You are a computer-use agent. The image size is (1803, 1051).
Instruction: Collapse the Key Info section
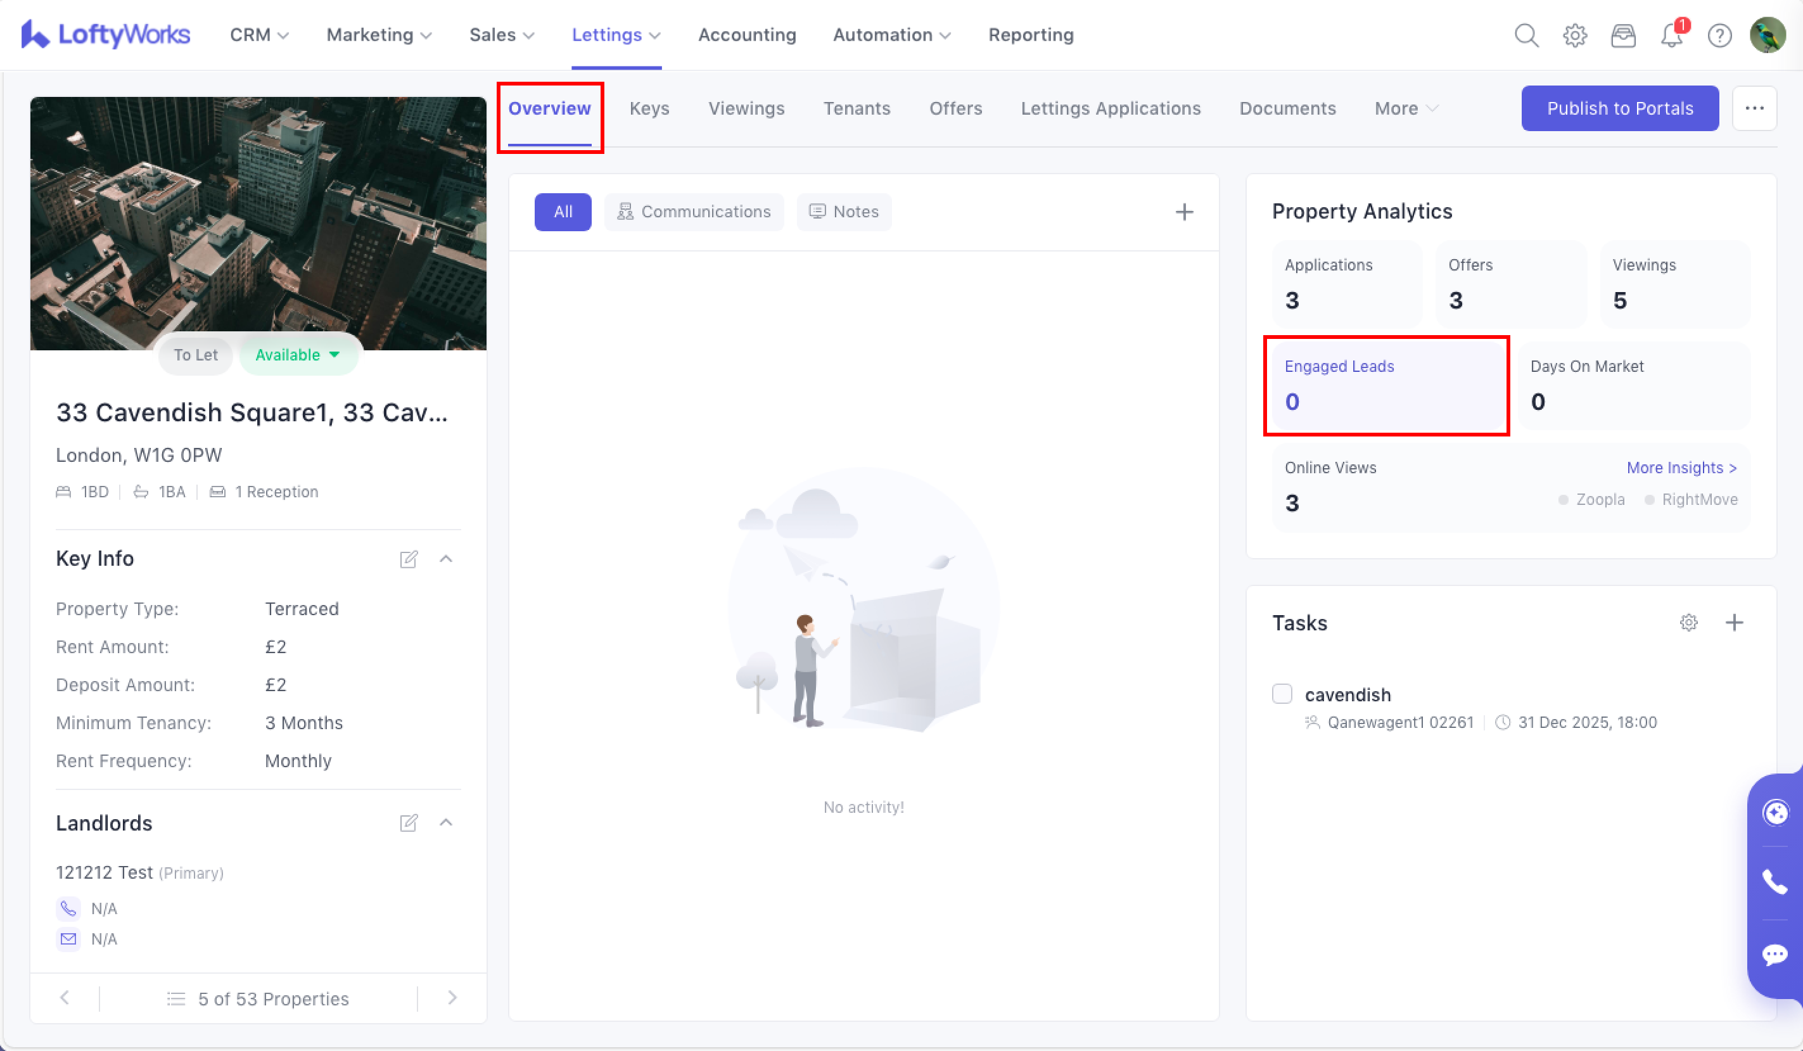click(x=446, y=559)
